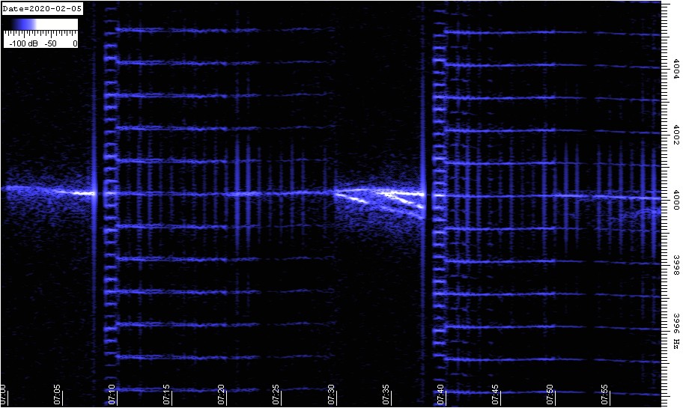The width and height of the screenshot is (683, 408).
Task: Select the 07:20 time axis marker
Action: (x=222, y=395)
